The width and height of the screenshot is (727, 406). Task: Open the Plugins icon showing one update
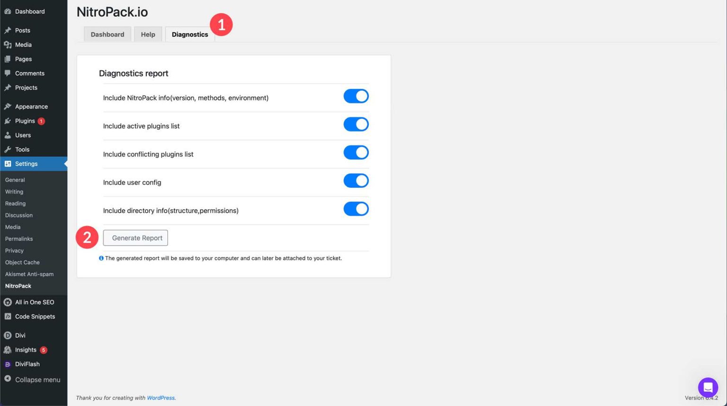9,121
